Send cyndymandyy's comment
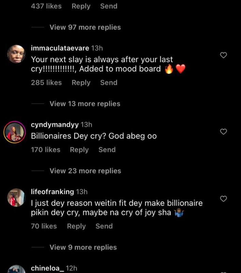Viewport: 241px width, 273px height. [107, 150]
